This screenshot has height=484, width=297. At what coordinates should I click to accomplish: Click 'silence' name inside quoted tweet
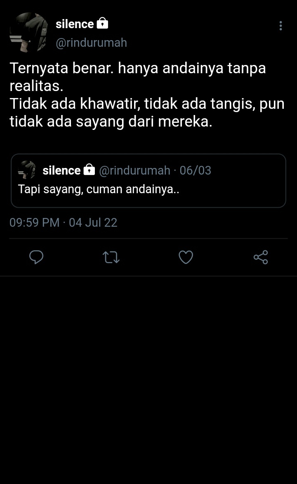click(61, 170)
